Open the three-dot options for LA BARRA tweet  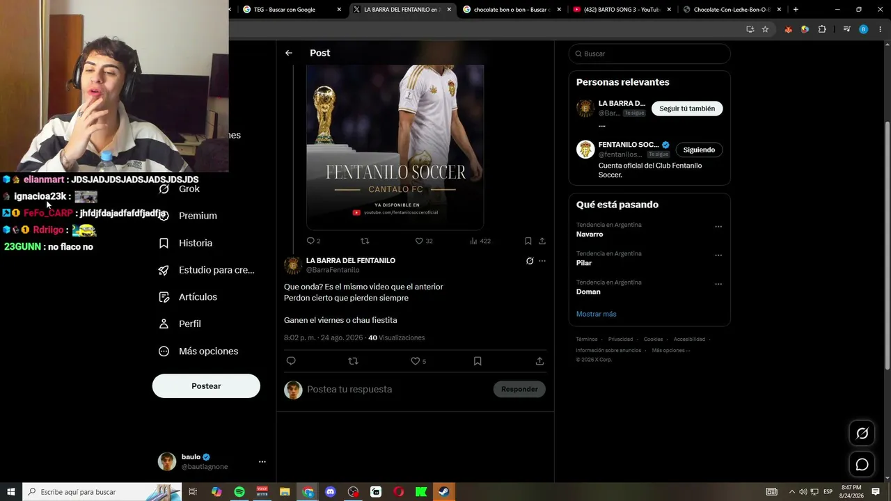point(542,261)
